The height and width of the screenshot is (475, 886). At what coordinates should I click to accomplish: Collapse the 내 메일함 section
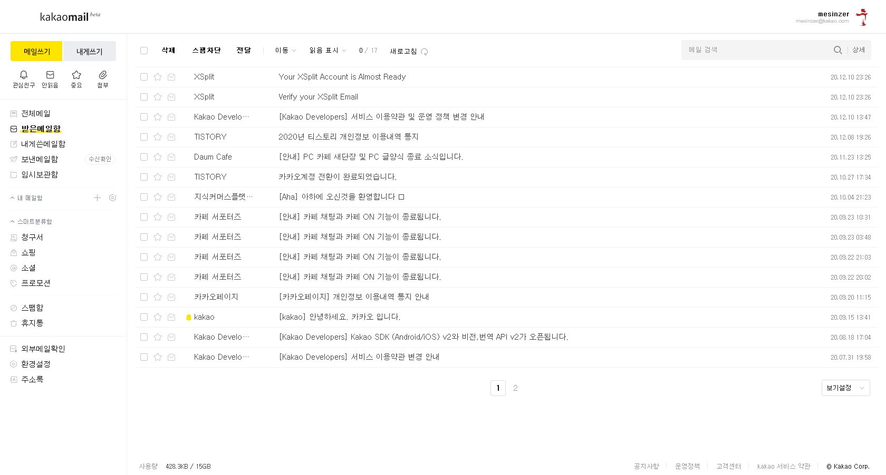[26, 198]
